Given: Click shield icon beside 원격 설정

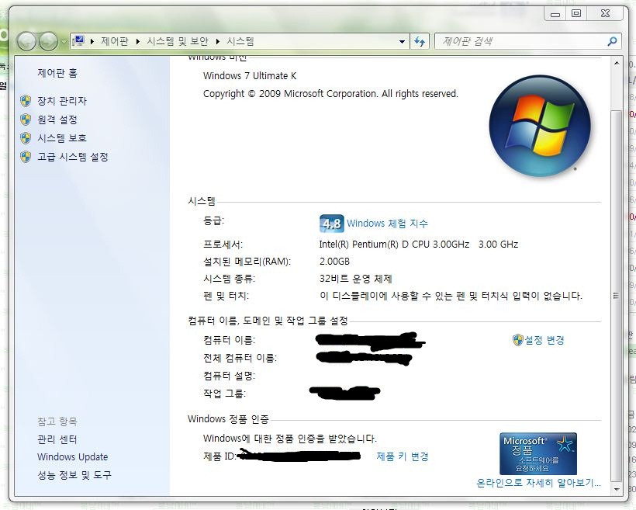Looking at the screenshot, I should (x=26, y=120).
